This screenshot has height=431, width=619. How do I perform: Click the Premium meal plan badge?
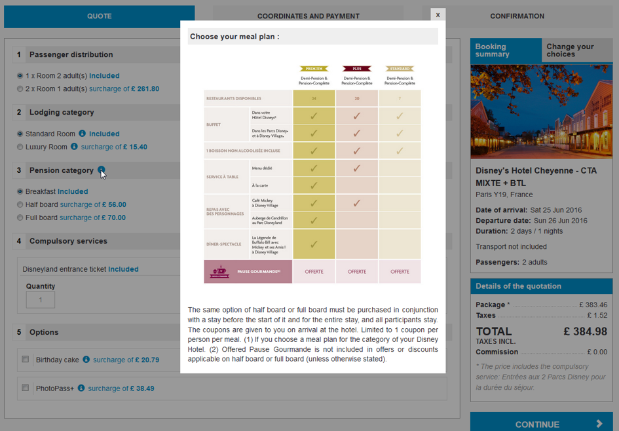tap(314, 69)
